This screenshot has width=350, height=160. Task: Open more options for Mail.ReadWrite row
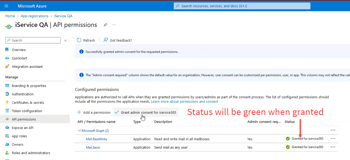(333, 138)
